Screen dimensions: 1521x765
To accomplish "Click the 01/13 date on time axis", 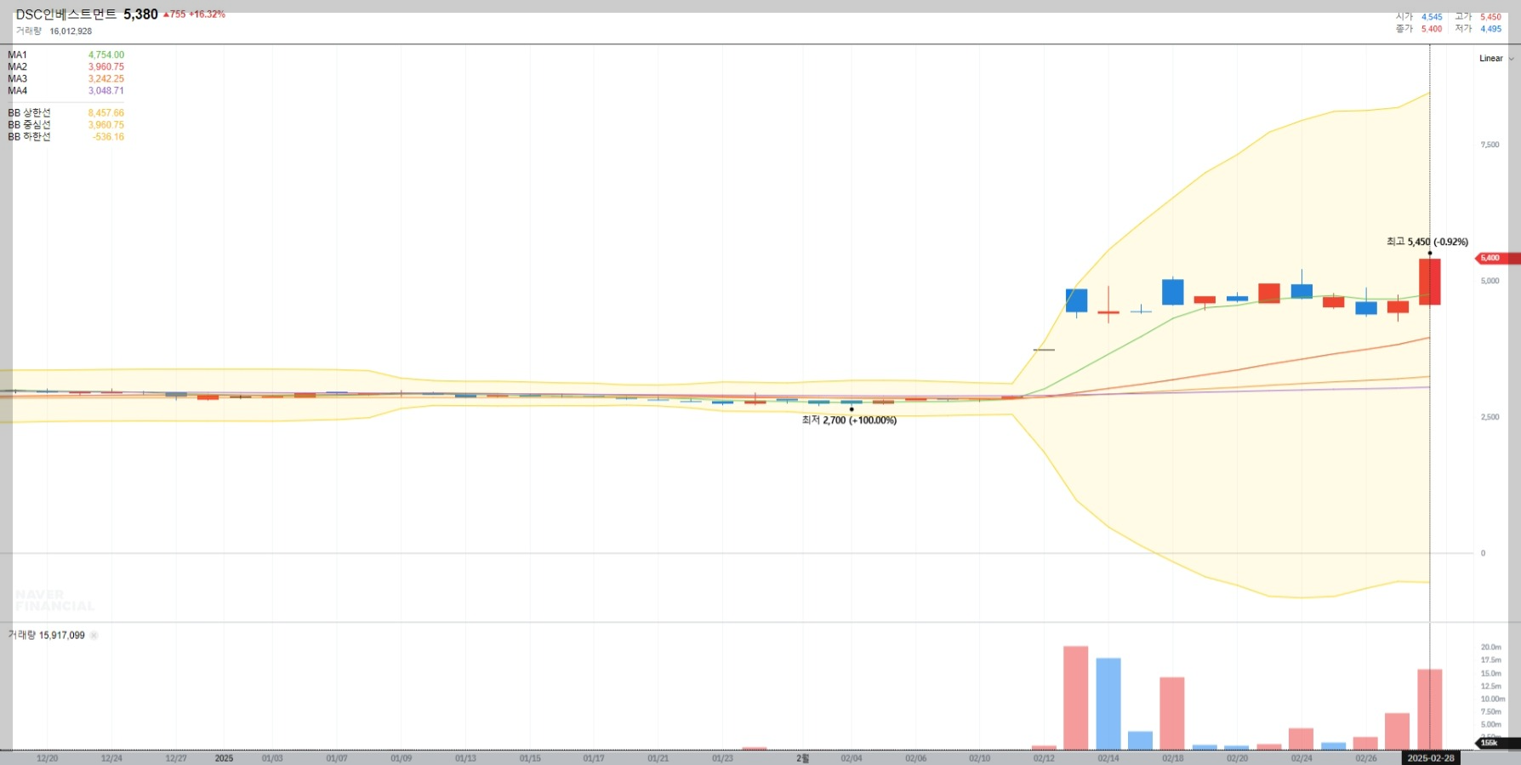I will coord(465,758).
